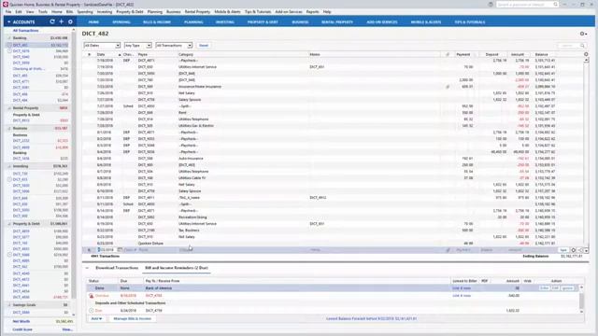The width and height of the screenshot is (598, 336).
Task: Collapse the Savings Goals group
Action: pyautogui.click(x=9, y=305)
